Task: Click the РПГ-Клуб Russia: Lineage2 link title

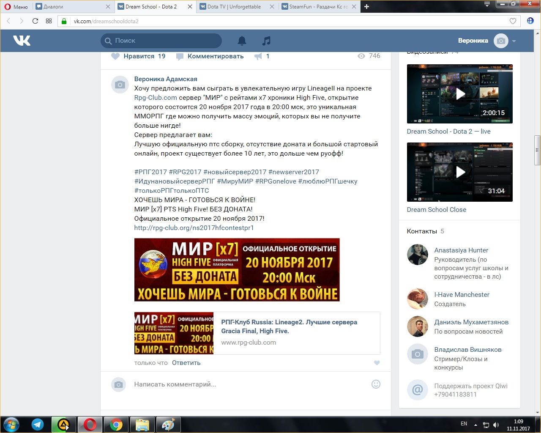Action: (289, 326)
